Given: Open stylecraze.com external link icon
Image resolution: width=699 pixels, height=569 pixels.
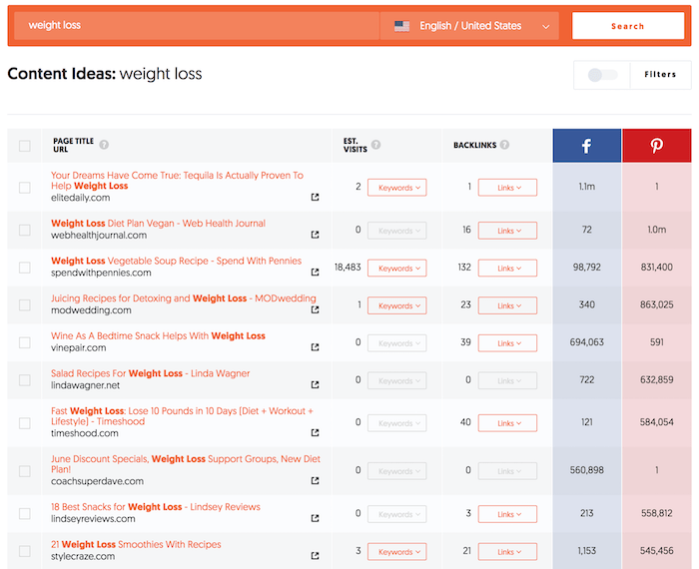Looking at the screenshot, I should click(315, 556).
